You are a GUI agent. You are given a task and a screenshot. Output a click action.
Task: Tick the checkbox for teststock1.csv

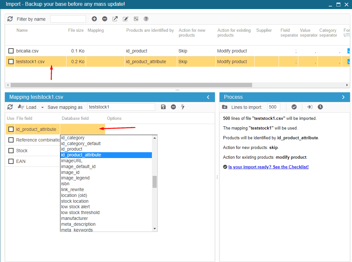click(x=11, y=62)
